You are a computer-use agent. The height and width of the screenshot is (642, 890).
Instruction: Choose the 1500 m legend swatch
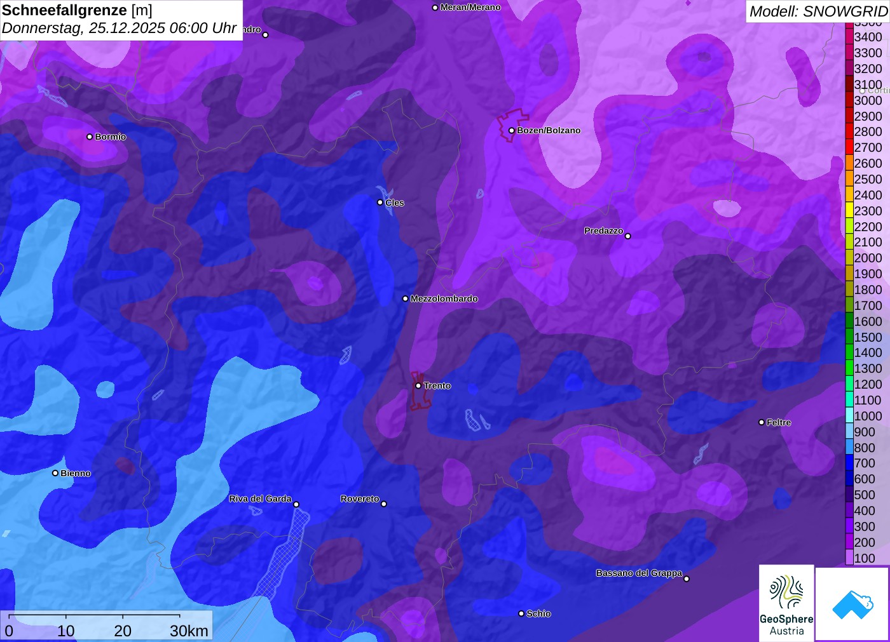pyautogui.click(x=849, y=337)
